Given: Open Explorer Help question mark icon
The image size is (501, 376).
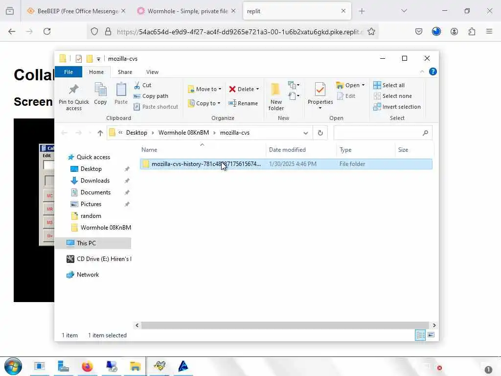Looking at the screenshot, I should pyautogui.click(x=433, y=71).
